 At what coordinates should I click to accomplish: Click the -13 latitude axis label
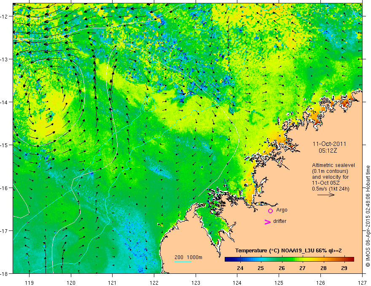tap(5, 59)
